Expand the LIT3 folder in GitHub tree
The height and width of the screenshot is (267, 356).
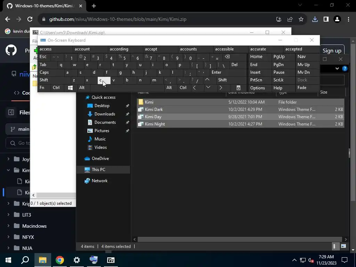tap(8, 215)
